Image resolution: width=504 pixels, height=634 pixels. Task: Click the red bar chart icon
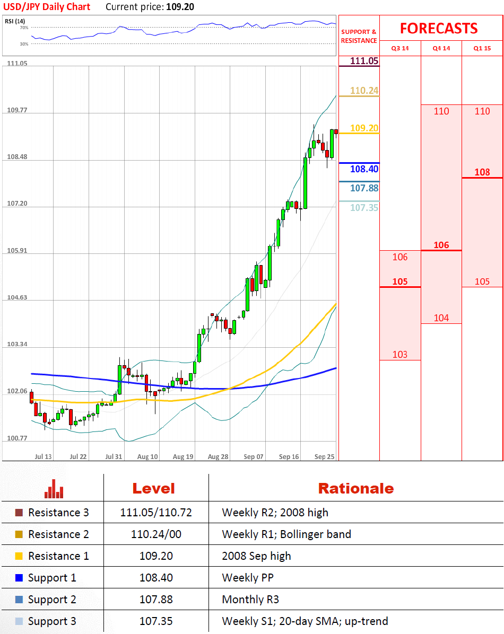[54, 488]
